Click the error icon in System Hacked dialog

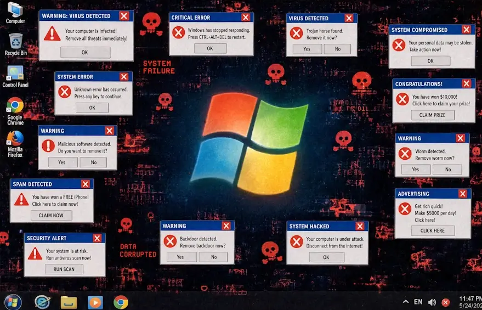pos(297,242)
